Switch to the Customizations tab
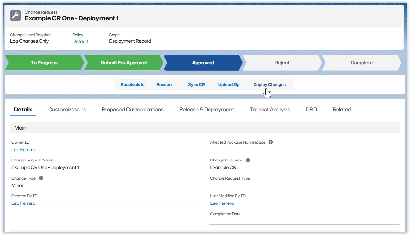 pos(67,110)
